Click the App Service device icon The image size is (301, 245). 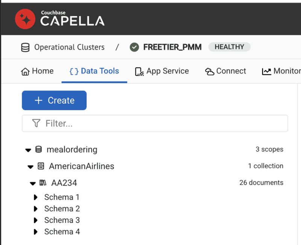point(139,71)
